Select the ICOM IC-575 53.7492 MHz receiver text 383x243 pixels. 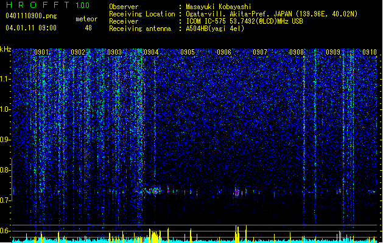[x=244, y=21]
